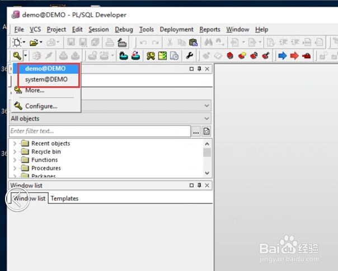Click the teal database with binoculars icon
Screen dimensions: 338x271
tap(124, 56)
